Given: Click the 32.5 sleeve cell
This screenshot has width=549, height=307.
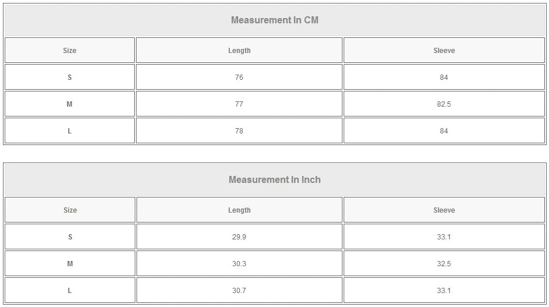Looking at the screenshot, I should click(444, 264).
